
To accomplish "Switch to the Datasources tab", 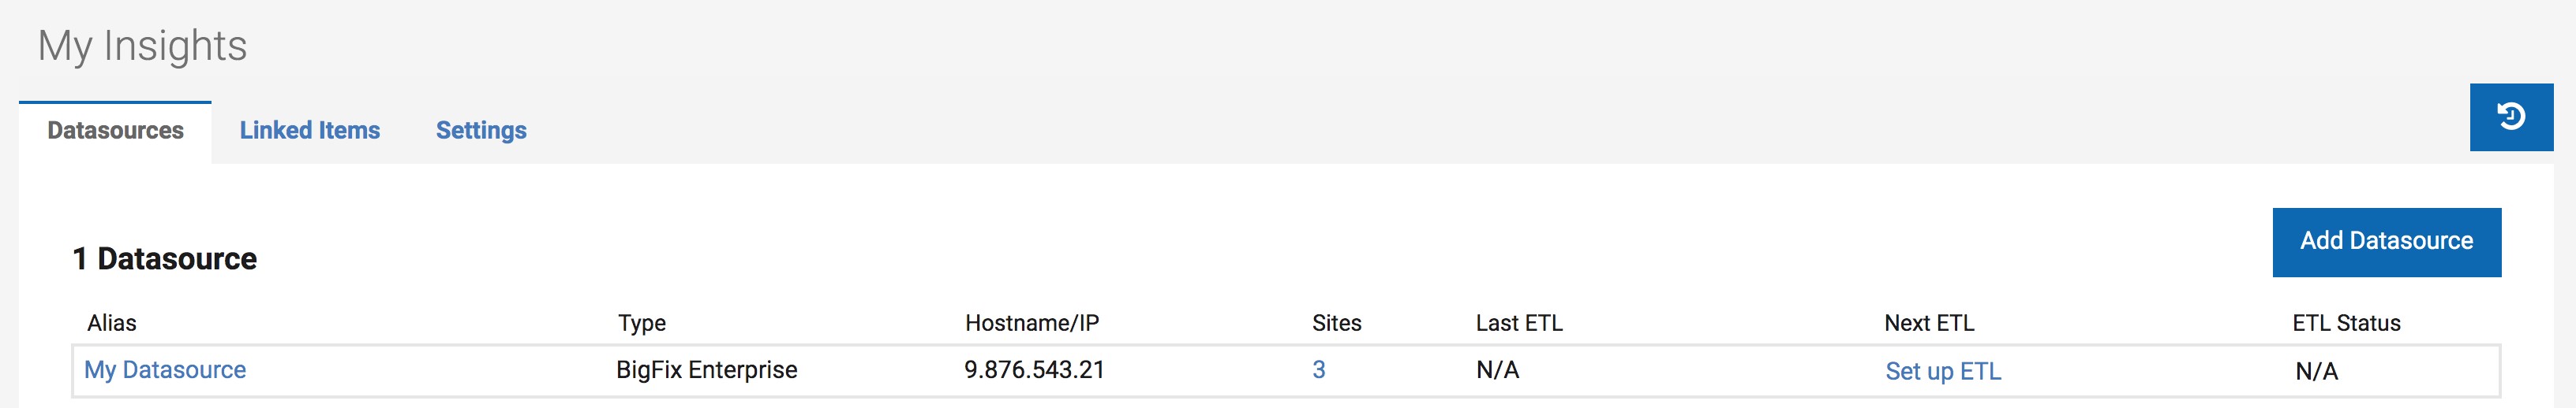I will (x=115, y=131).
